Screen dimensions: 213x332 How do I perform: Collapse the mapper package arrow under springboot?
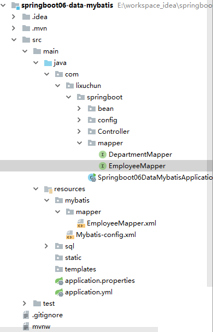(79, 143)
